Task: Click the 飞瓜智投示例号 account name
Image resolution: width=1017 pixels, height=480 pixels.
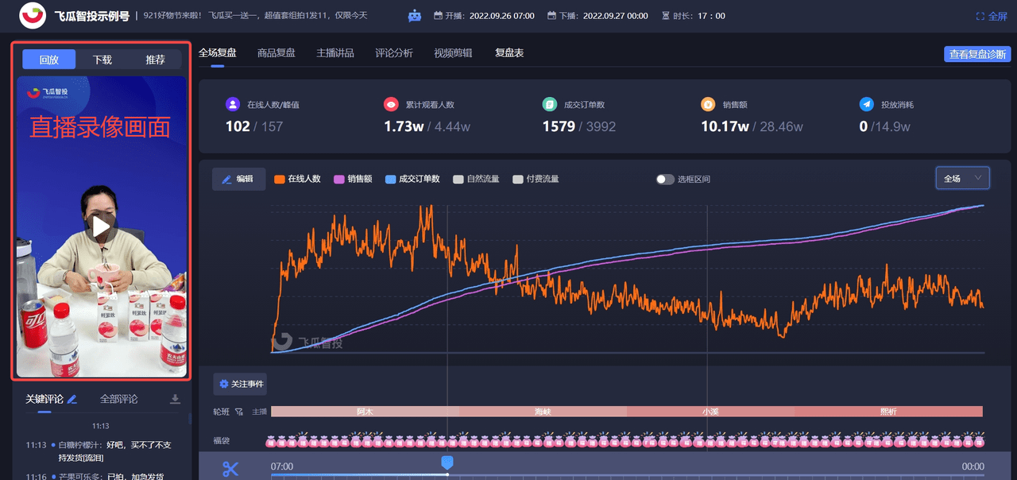Action: coord(92,16)
